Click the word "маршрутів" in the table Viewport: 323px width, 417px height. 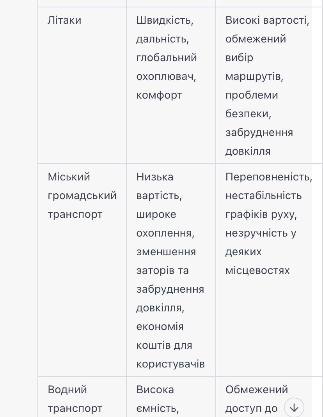254,76
